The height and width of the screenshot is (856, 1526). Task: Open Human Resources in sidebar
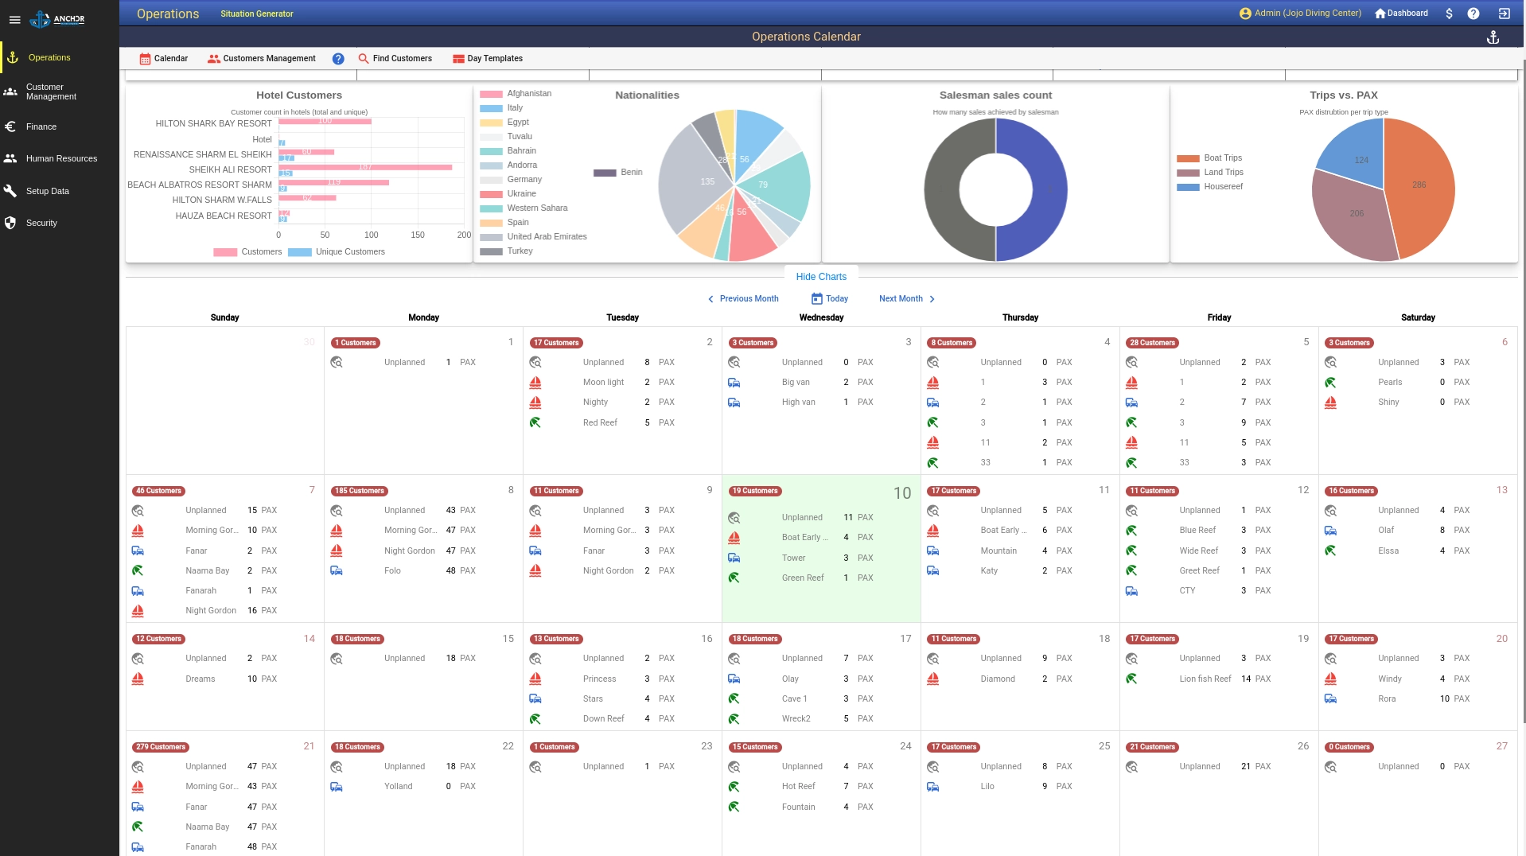click(60, 158)
